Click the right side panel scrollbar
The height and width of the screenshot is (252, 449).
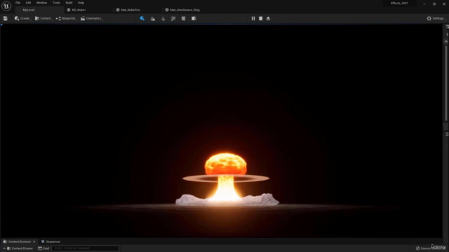click(x=446, y=83)
